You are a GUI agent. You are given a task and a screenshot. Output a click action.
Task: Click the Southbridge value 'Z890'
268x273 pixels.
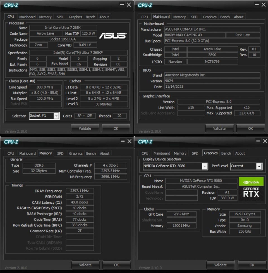point(212,55)
